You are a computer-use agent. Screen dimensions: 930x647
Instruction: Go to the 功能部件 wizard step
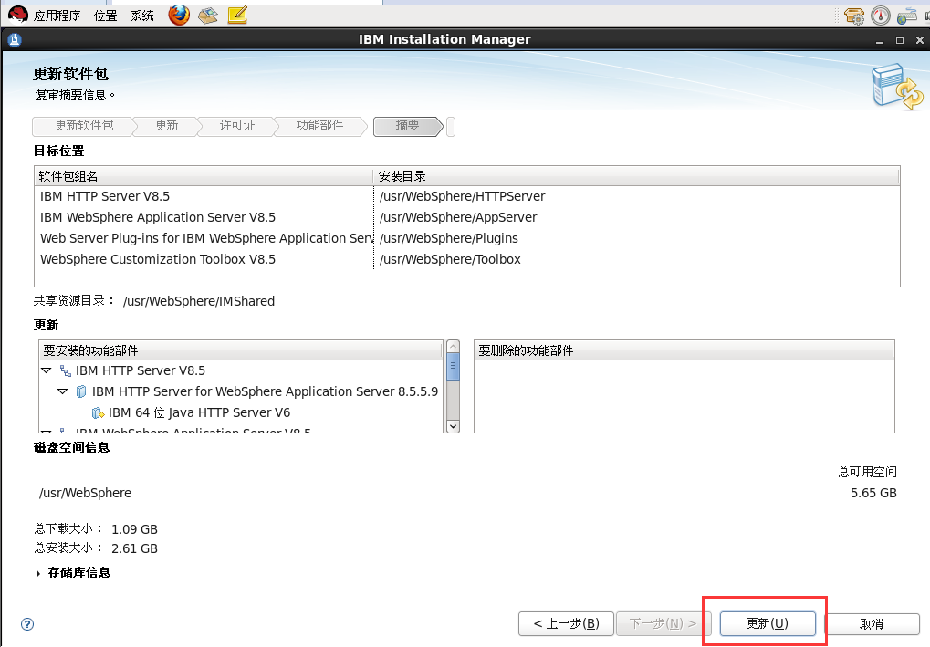[x=319, y=126]
